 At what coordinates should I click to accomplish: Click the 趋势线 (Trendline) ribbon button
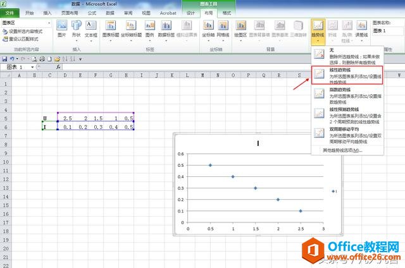coord(318,31)
